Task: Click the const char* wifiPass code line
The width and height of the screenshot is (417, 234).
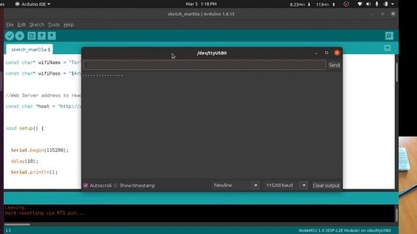Action: point(43,73)
